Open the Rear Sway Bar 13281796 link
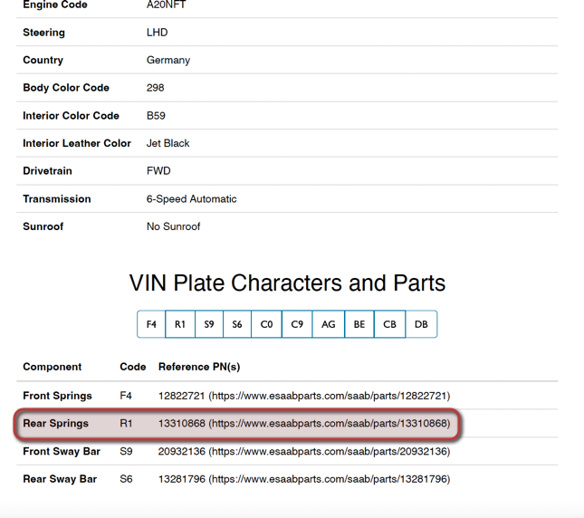Screen dimensions: 584x518 pyautogui.click(x=330, y=479)
